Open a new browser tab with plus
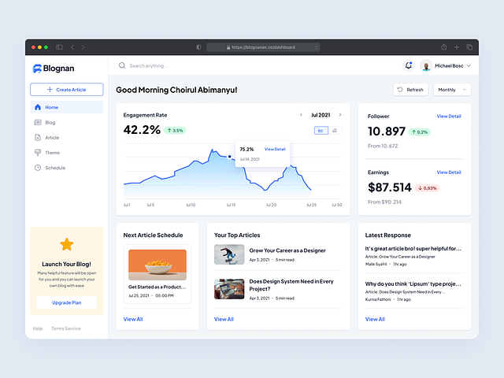 pyautogui.click(x=457, y=47)
